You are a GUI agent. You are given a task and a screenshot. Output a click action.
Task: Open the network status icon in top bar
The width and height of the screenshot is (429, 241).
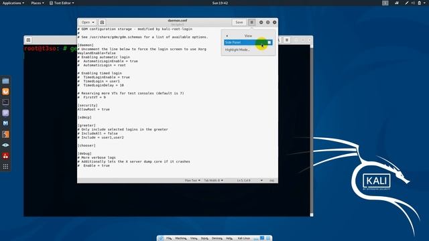click(397, 3)
